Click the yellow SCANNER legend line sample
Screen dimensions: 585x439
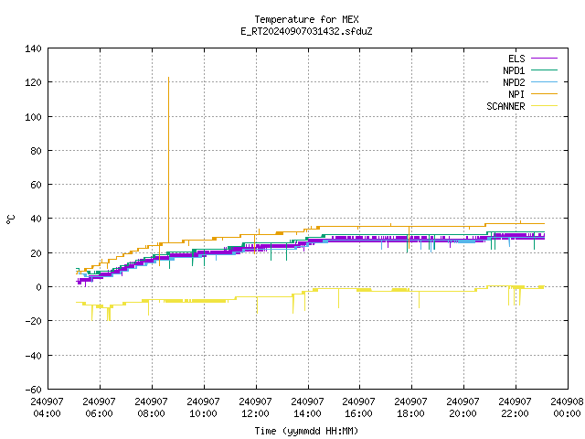pos(544,106)
